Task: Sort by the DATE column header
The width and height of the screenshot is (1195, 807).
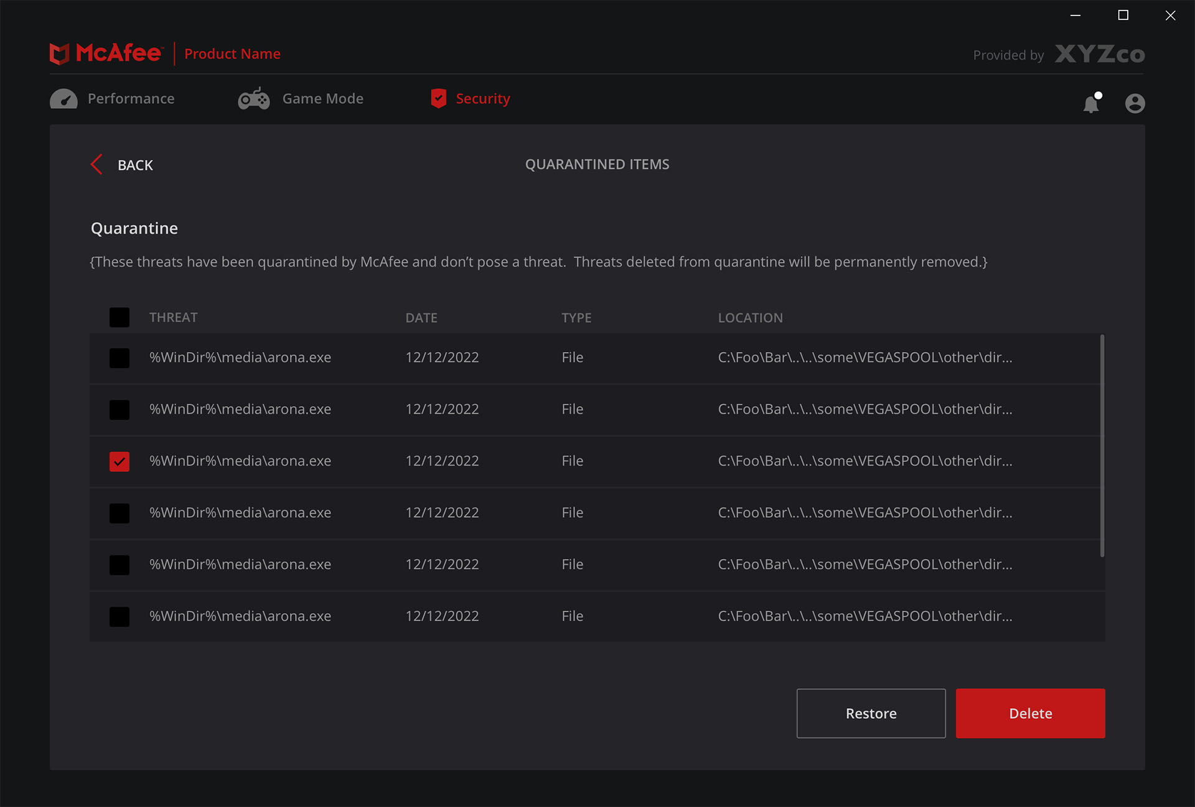Action: tap(421, 318)
